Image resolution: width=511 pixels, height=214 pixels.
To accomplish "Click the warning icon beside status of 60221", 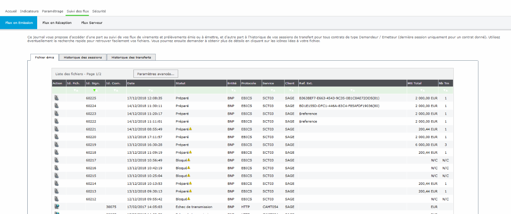I will click(190, 129).
